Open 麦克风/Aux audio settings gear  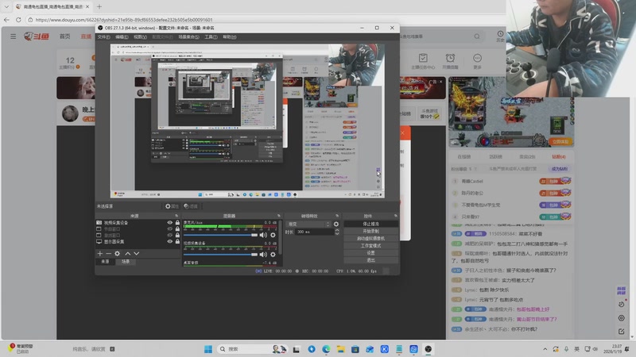pos(273,235)
